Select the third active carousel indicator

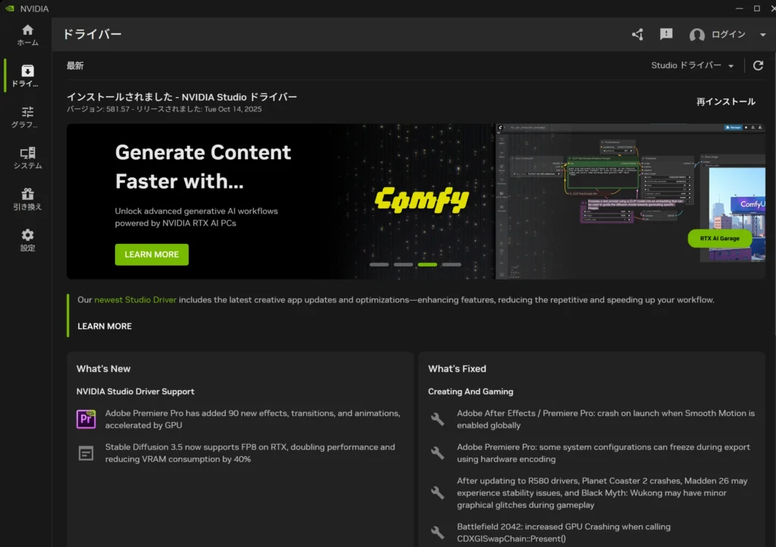pos(427,264)
